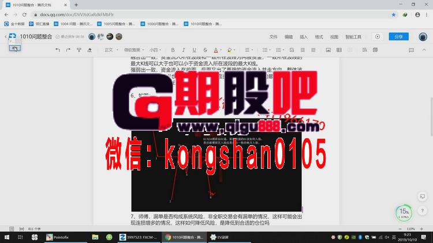Screen dimensions: 433x243
Task: Insert a checkbox task list
Action: point(292,50)
